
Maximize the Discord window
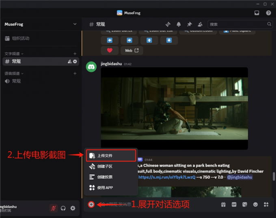pyautogui.click(x=265, y=4)
